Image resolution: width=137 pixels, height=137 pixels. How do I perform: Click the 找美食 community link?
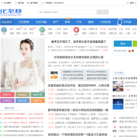103,33
